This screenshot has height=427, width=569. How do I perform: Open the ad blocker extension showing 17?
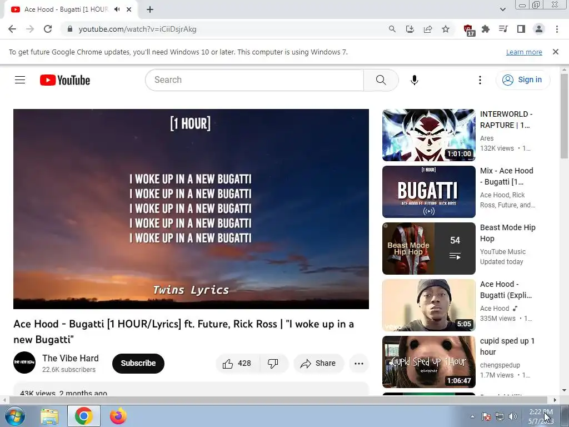point(469,30)
